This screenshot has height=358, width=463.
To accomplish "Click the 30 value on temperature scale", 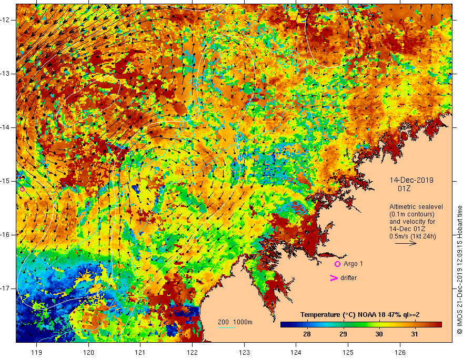I will (x=379, y=334).
